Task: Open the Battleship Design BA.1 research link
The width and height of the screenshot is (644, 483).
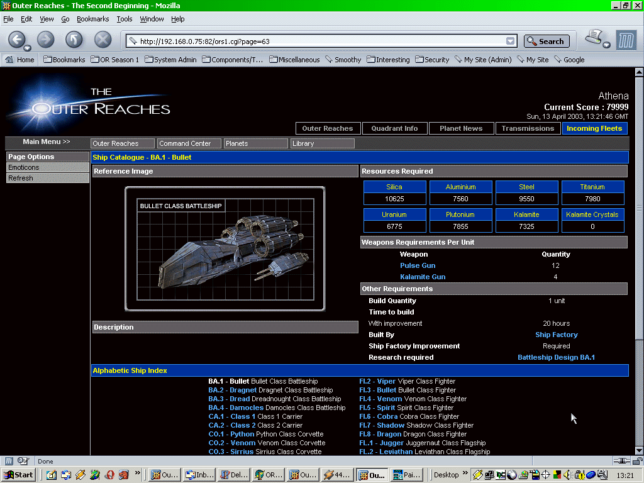Action: (x=556, y=357)
